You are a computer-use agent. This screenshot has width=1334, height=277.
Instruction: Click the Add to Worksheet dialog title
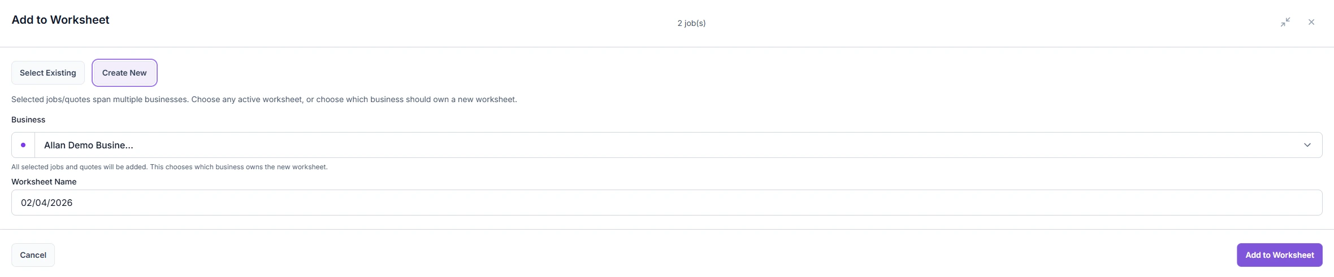60,20
